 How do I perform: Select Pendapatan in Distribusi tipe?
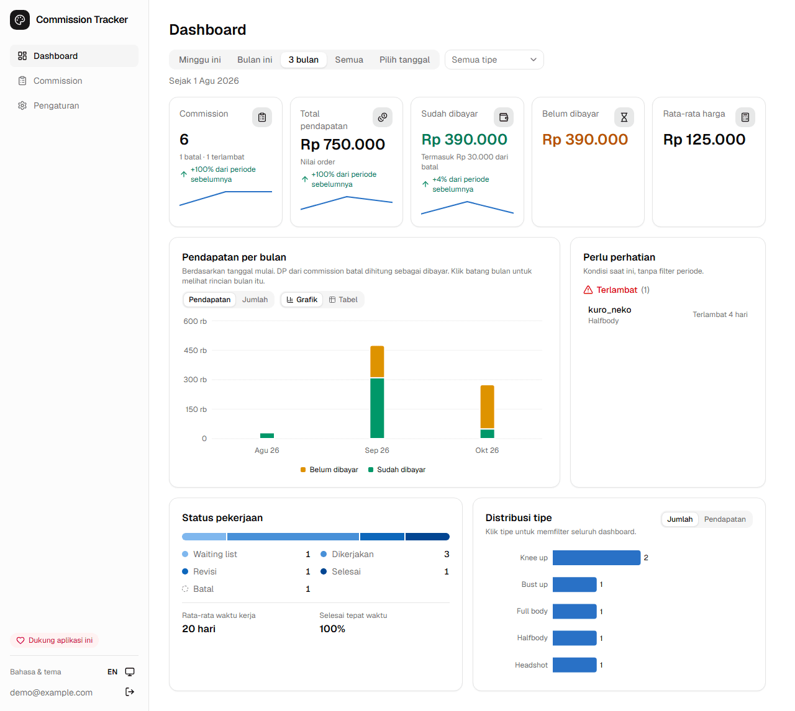(x=725, y=519)
